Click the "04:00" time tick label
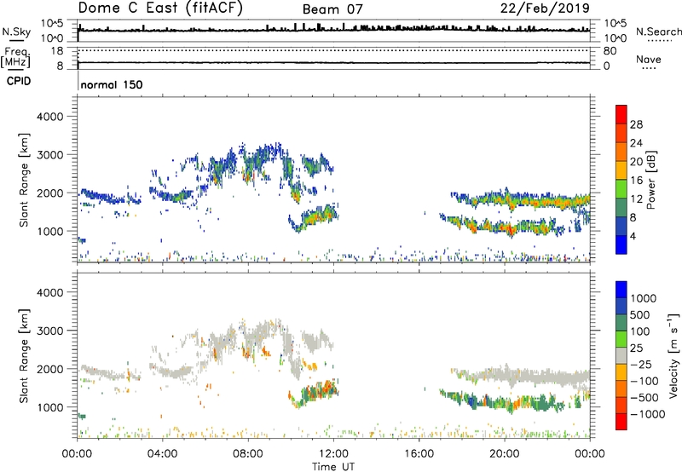Image resolution: width=682 pixels, height=472 pixels. [162, 454]
